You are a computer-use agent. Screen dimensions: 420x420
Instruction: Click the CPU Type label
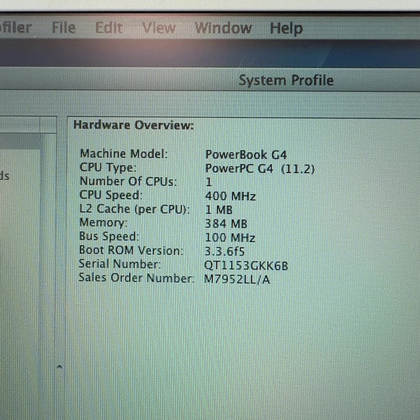pos(108,168)
